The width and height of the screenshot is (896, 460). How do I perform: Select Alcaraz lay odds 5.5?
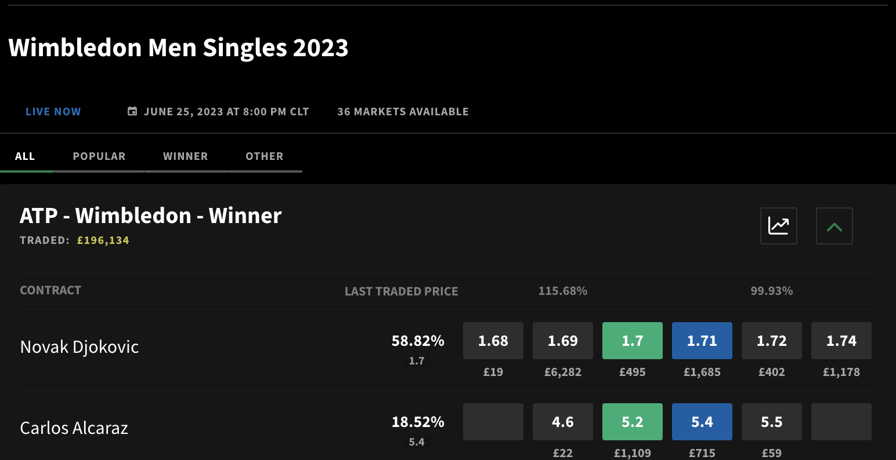tap(772, 422)
